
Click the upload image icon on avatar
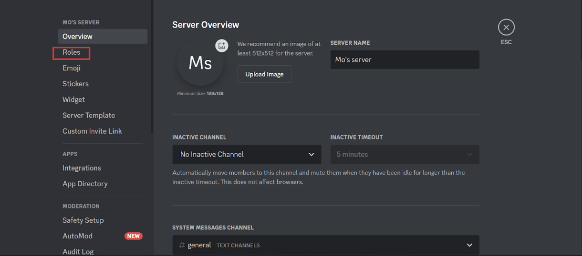221,46
